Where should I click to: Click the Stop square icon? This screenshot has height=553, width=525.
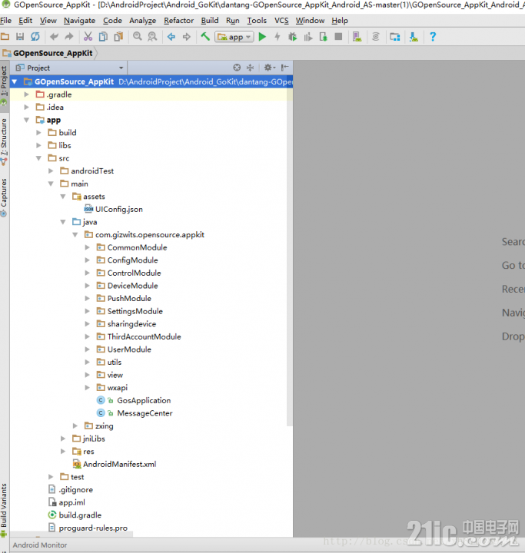point(338,37)
